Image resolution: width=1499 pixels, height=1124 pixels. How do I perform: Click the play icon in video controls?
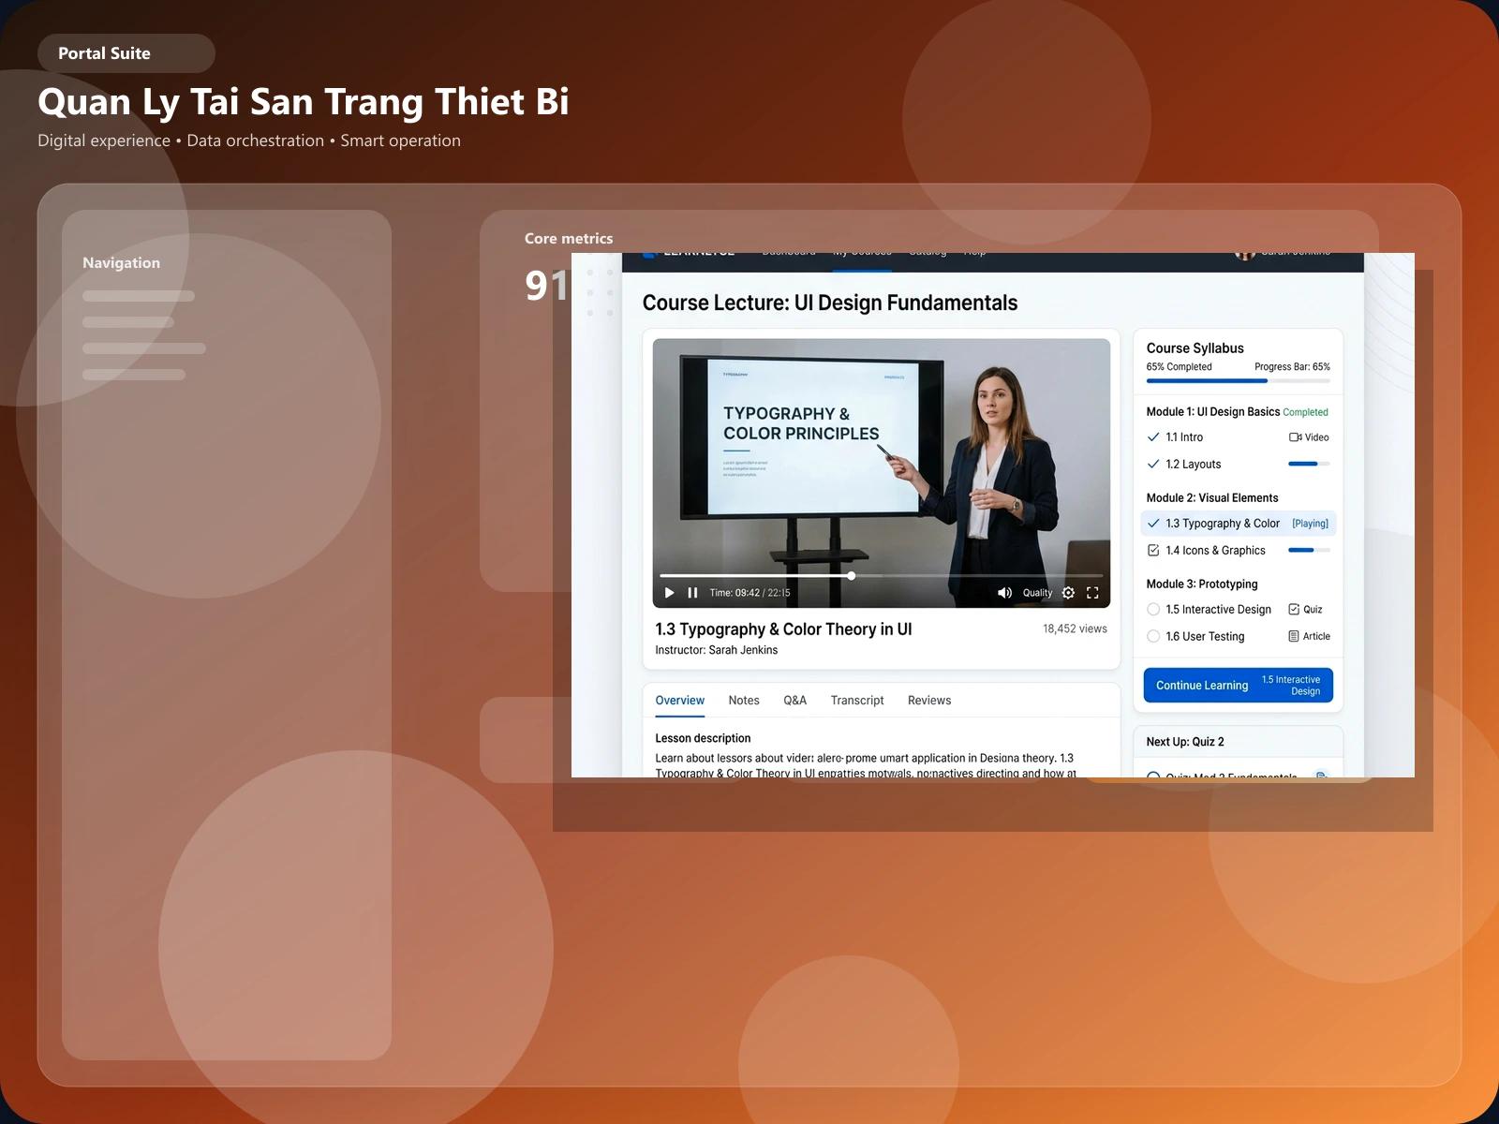[x=669, y=593]
